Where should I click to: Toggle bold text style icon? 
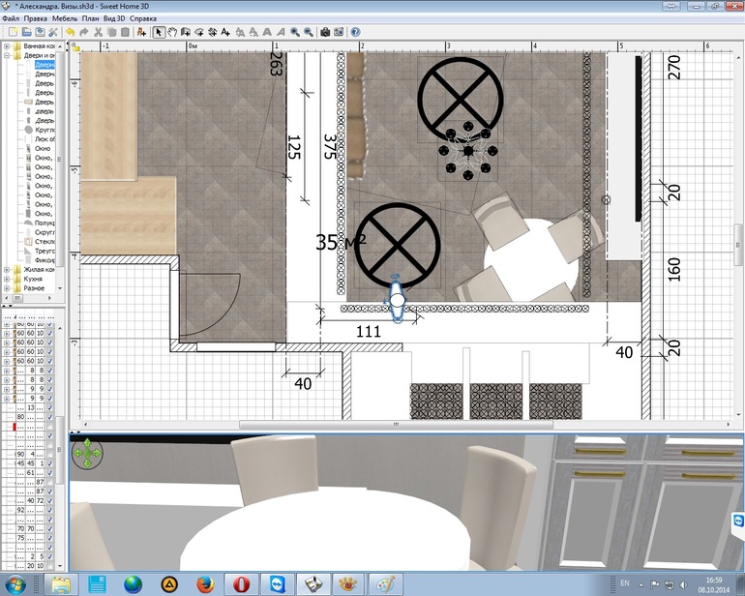click(x=267, y=32)
